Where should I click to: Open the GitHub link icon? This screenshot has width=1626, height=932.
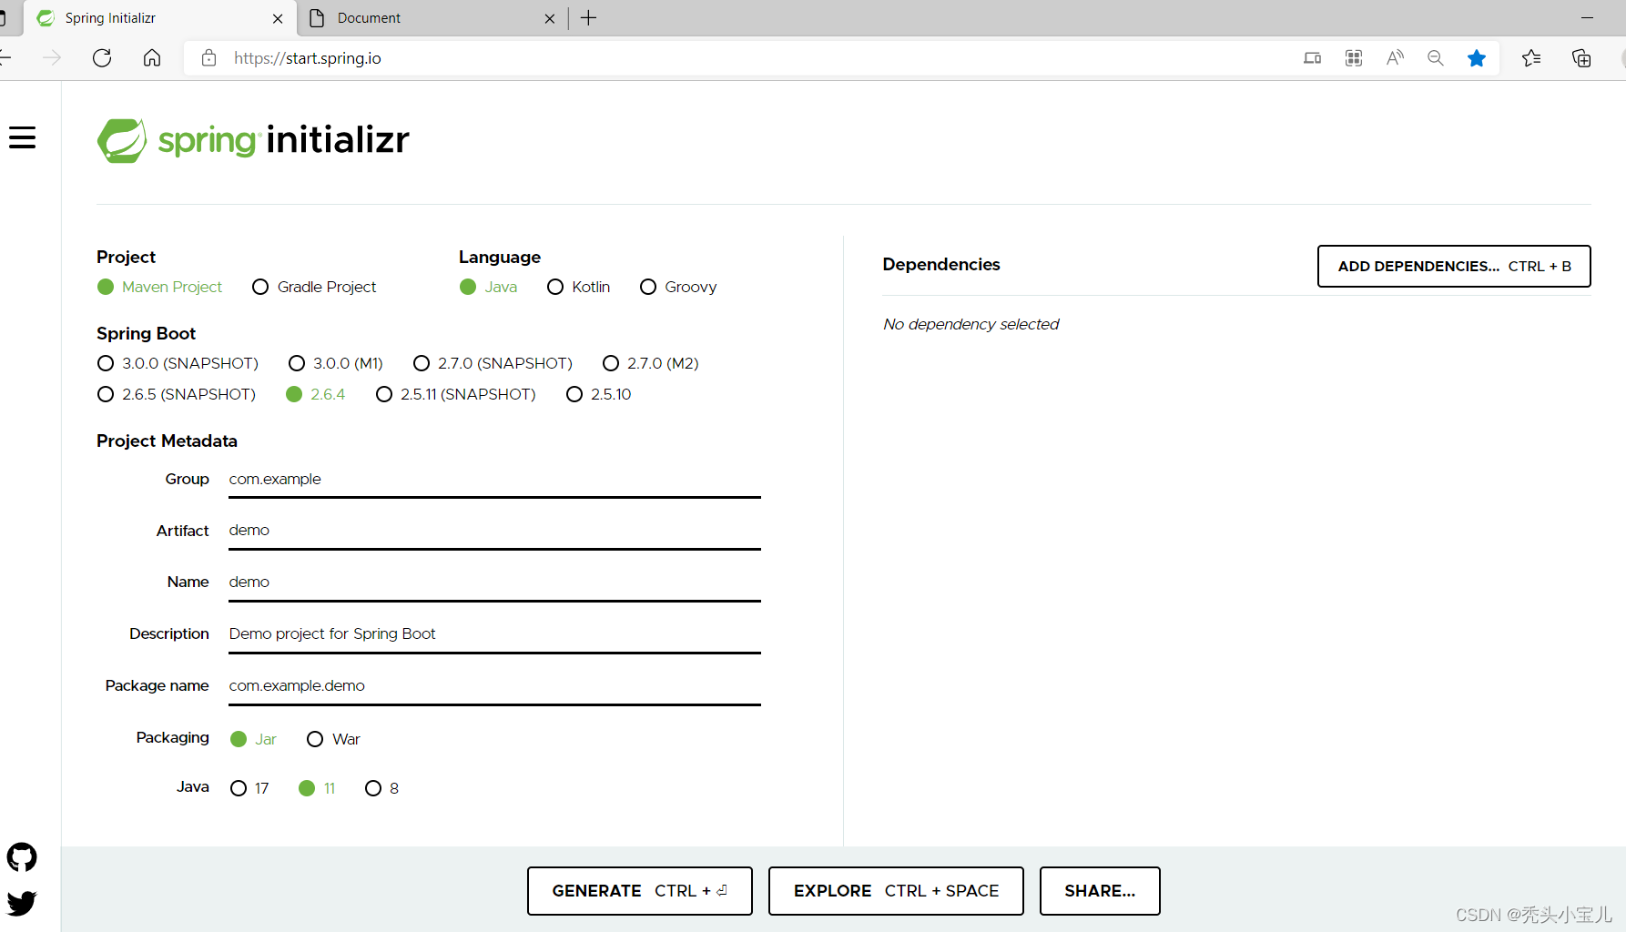pyautogui.click(x=22, y=856)
